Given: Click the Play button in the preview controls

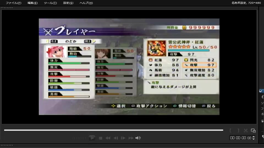Looking at the screenshot, I should tap(92, 138).
